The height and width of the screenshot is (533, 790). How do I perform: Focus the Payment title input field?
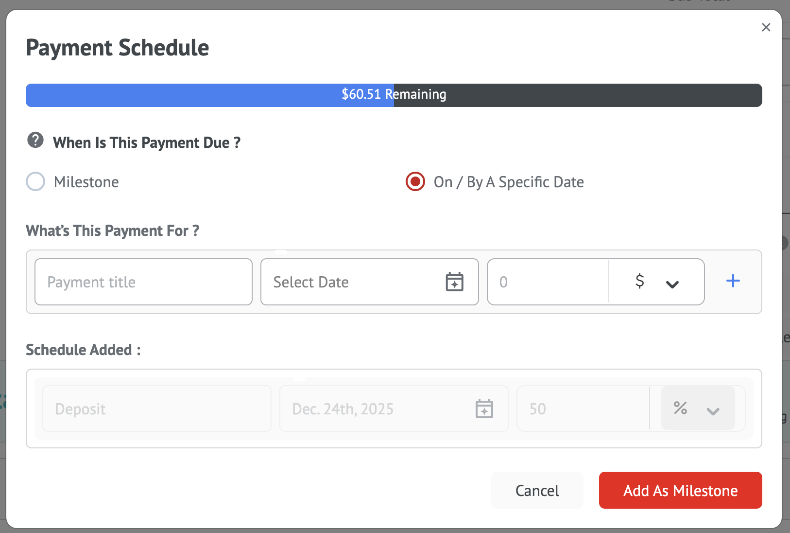[143, 282]
